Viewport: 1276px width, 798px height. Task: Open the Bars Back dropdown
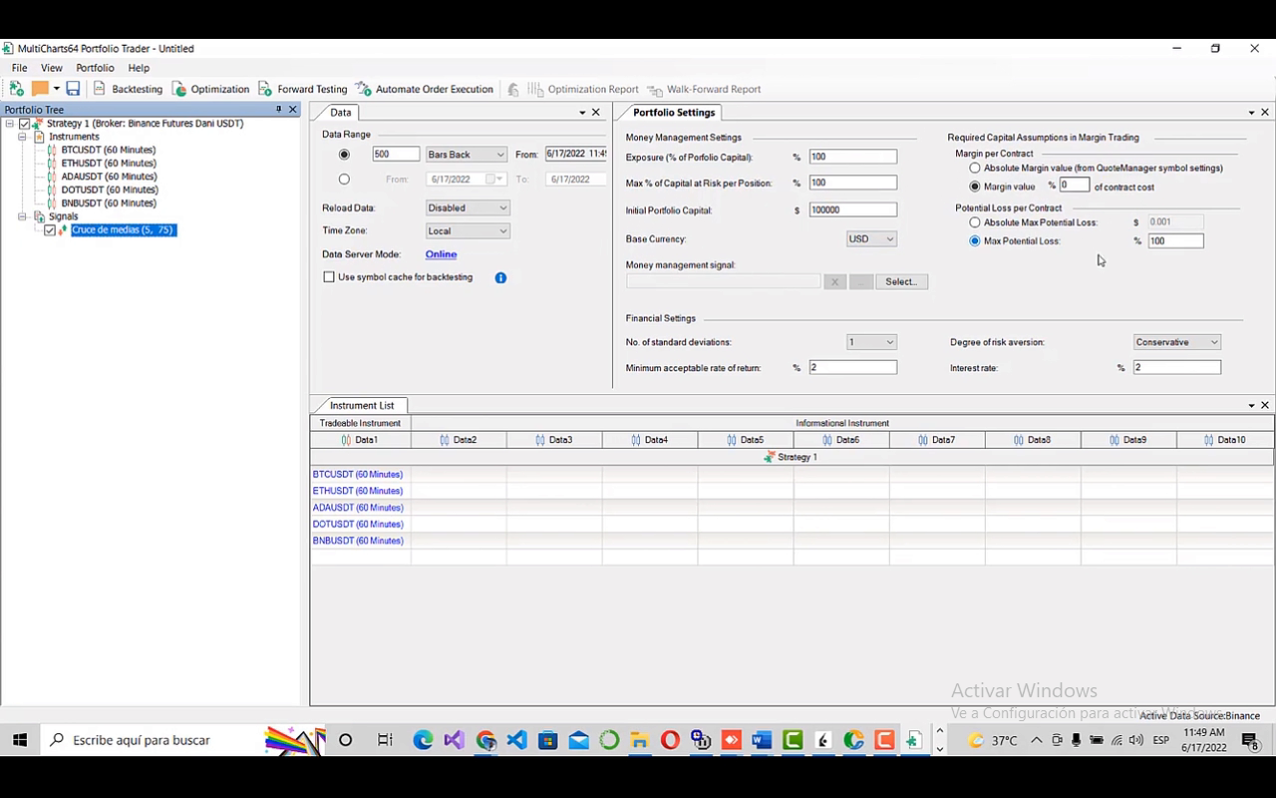pyautogui.click(x=467, y=155)
